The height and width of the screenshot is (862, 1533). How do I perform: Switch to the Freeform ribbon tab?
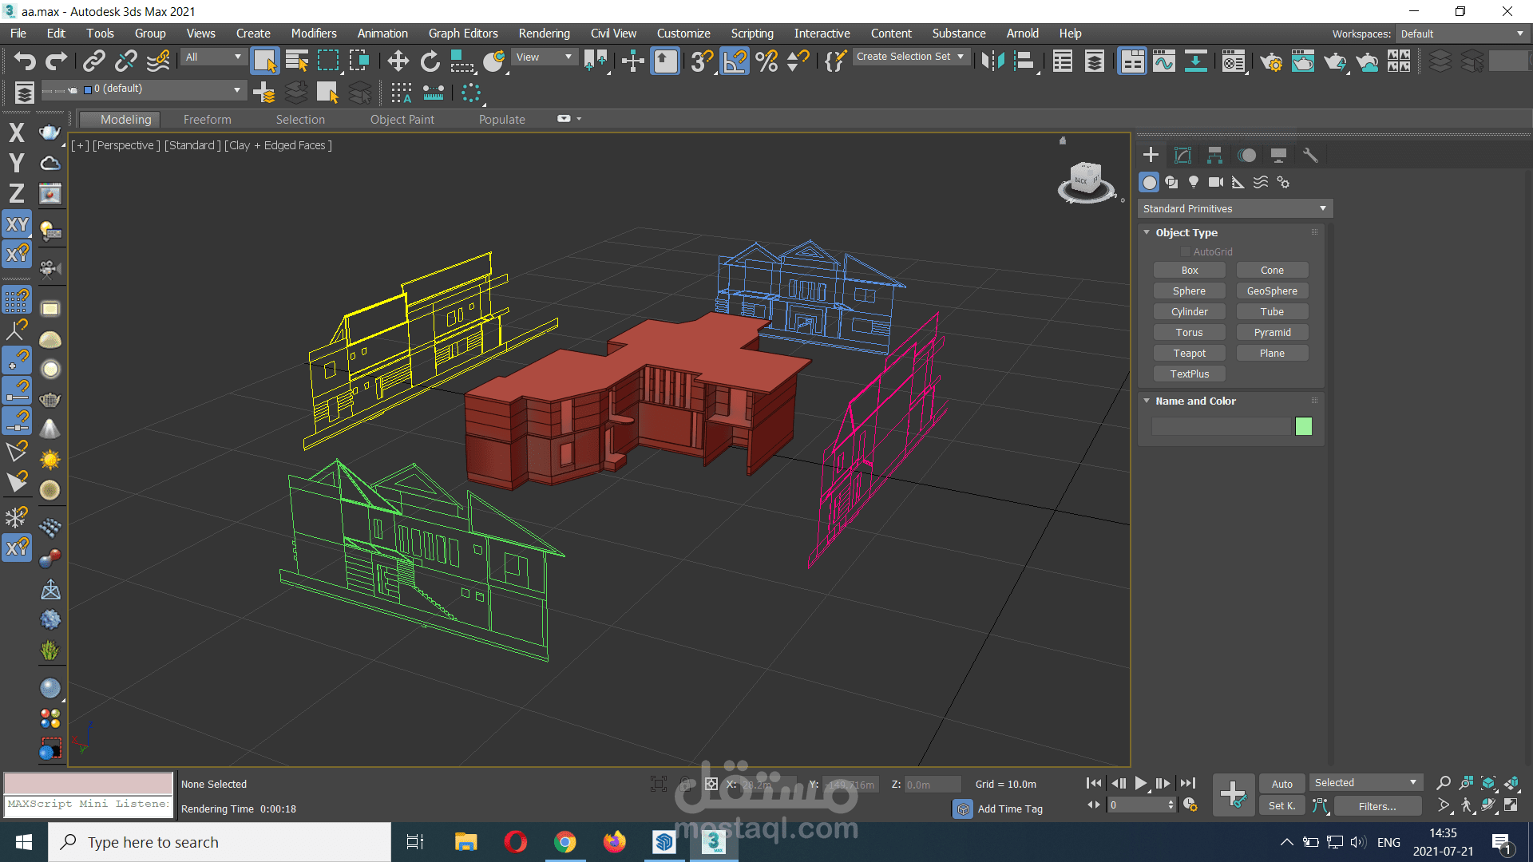click(207, 120)
